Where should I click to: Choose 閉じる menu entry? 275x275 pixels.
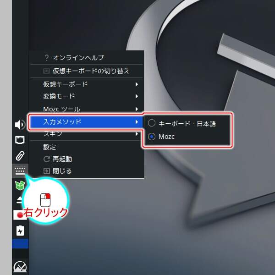tap(87, 171)
